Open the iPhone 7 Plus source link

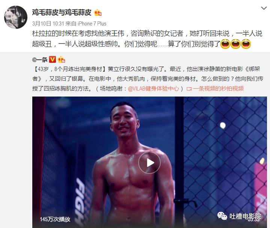click(92, 24)
